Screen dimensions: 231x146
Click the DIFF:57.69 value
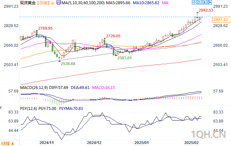click(58, 88)
